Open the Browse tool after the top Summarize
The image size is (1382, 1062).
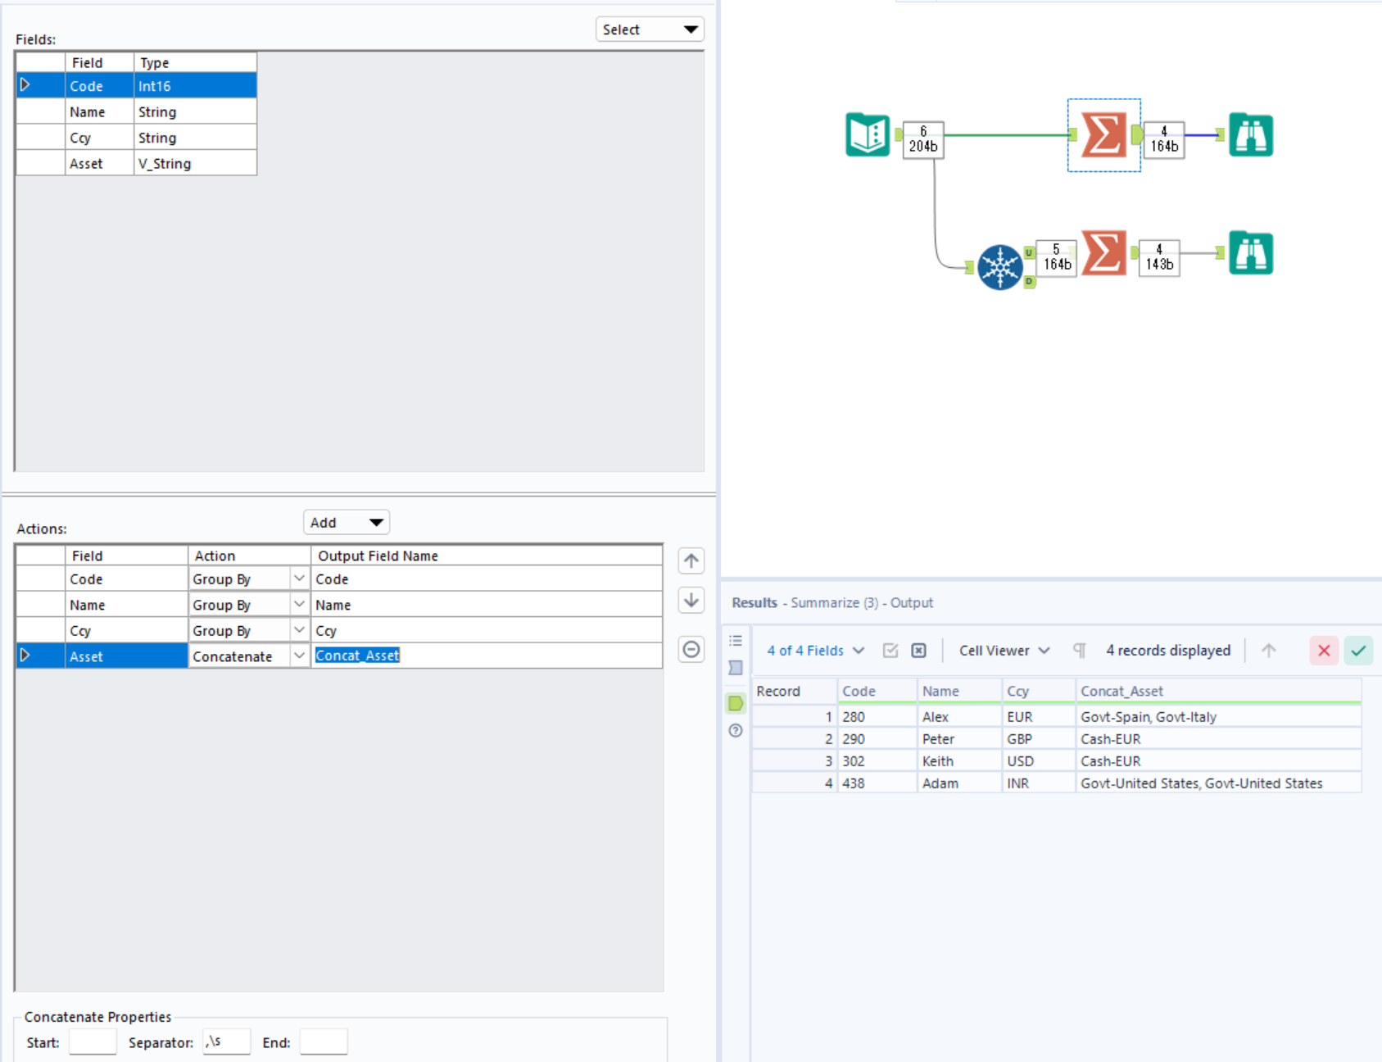[1250, 135]
